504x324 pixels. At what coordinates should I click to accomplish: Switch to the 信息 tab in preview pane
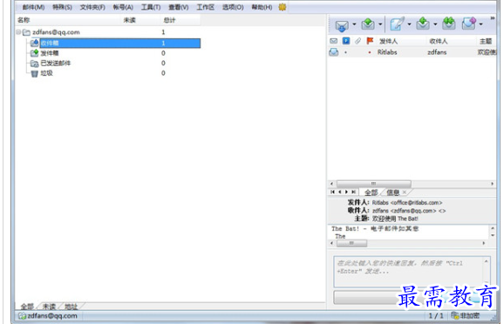[x=392, y=192]
